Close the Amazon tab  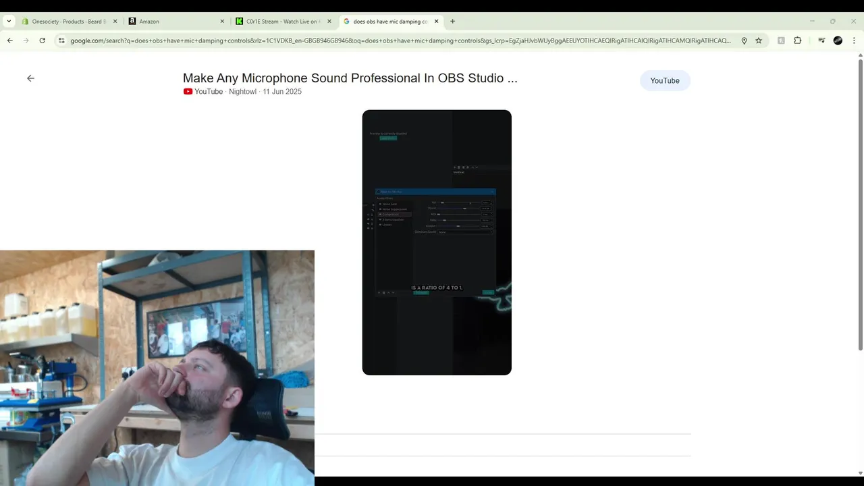222,22
